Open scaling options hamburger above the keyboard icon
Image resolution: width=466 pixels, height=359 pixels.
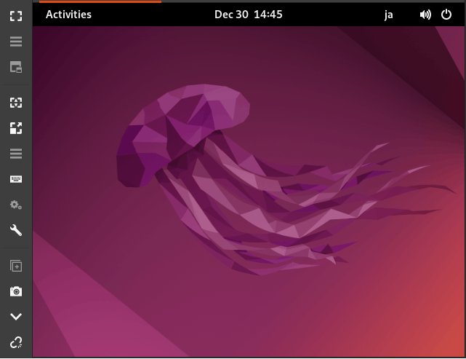16,154
